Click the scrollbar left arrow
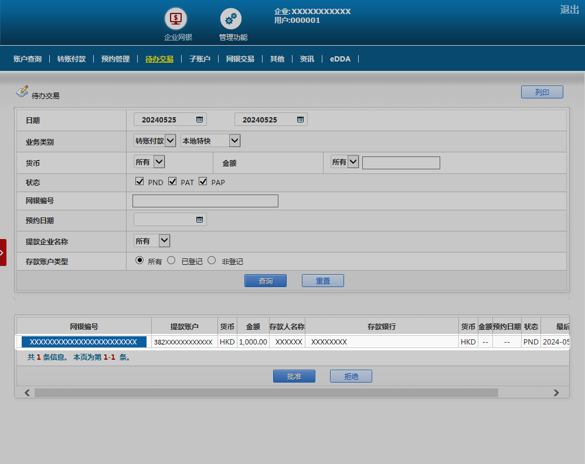This screenshot has height=464, width=585. [x=27, y=393]
